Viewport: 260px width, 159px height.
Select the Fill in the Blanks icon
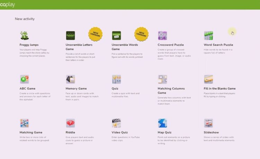coord(208,79)
